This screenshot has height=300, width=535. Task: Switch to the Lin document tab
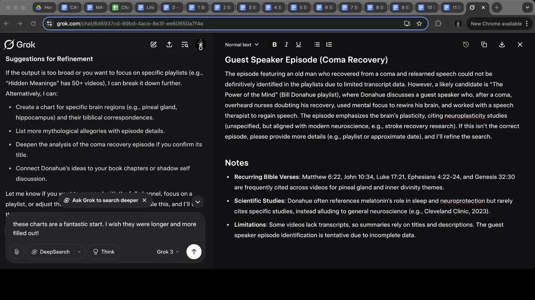[146, 7]
